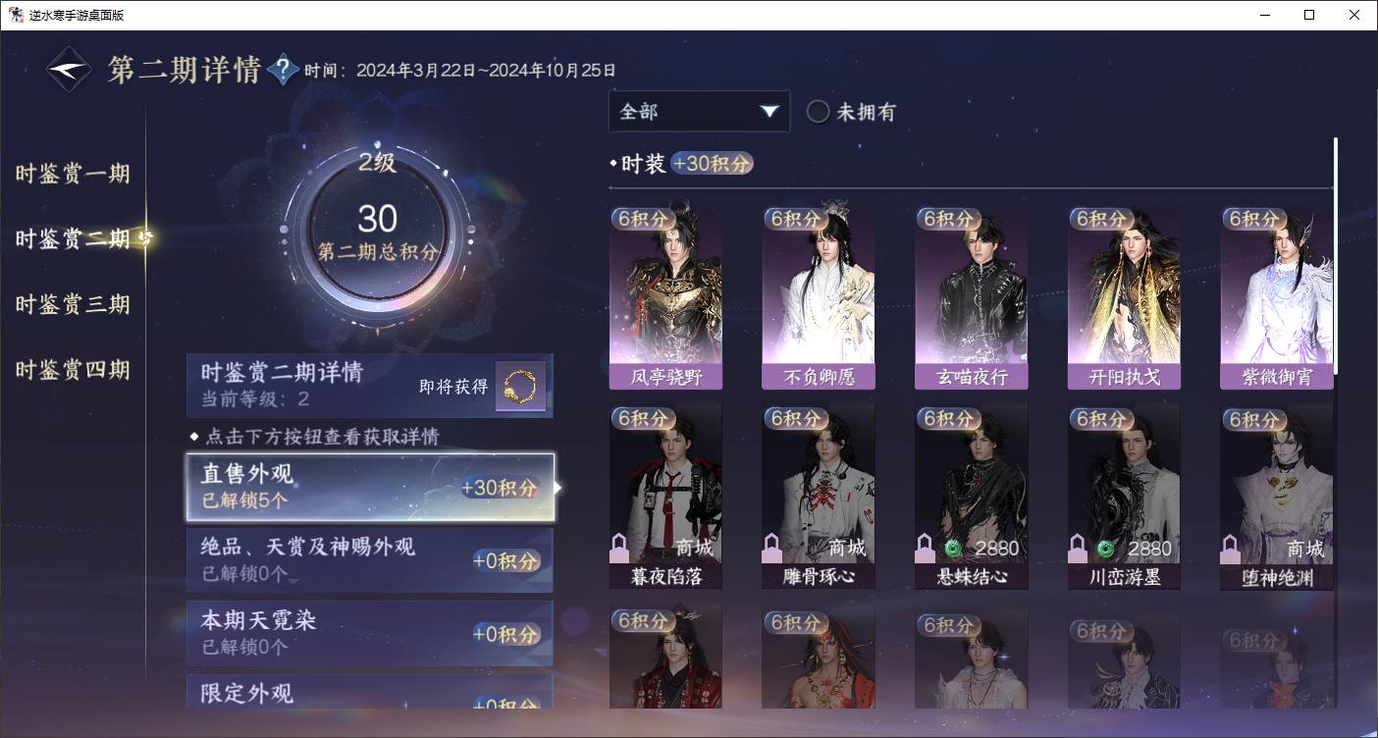Open the question mark help icon
Viewport: 1378px width, 738px height.
click(x=283, y=69)
